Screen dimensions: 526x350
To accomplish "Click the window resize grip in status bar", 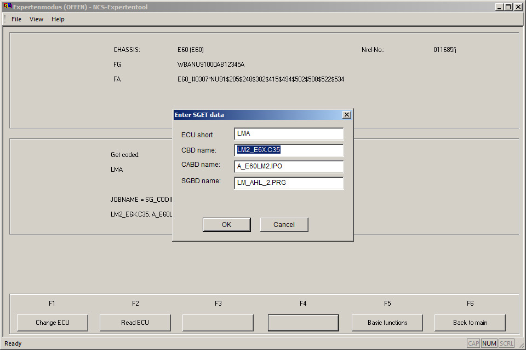I will 521,345.
